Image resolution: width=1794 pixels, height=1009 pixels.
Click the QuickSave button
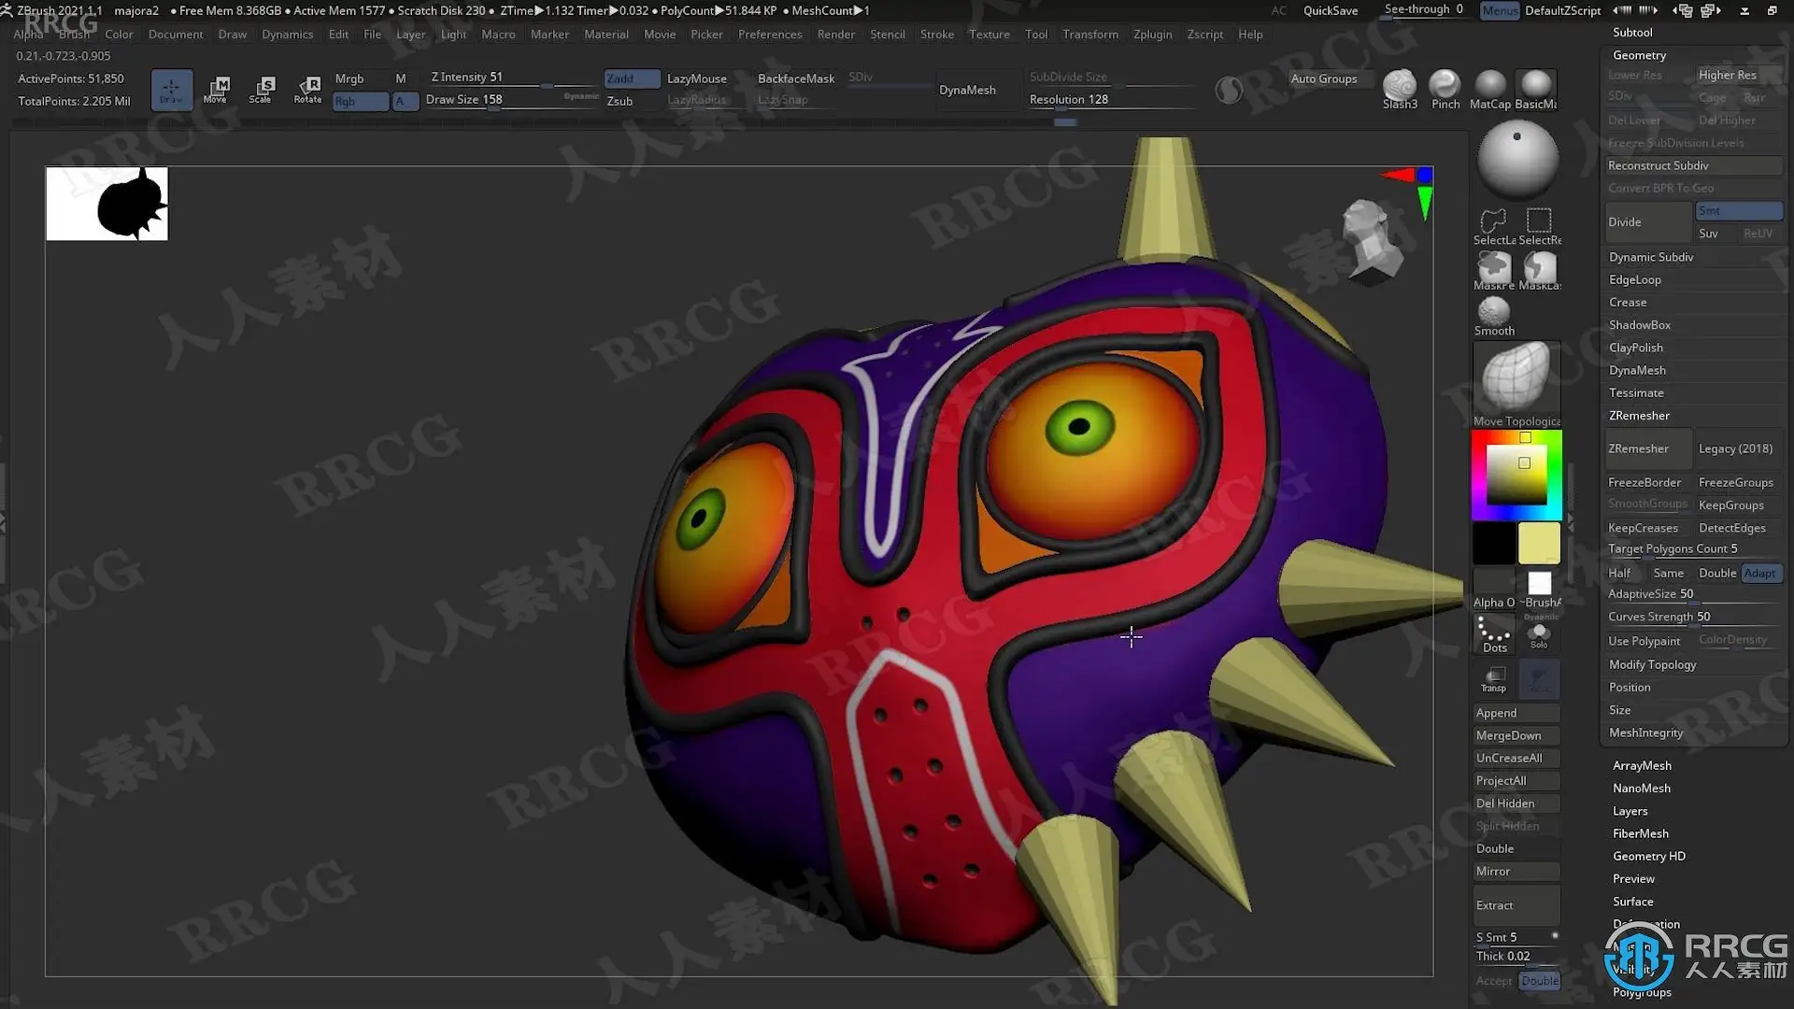pyautogui.click(x=1331, y=10)
